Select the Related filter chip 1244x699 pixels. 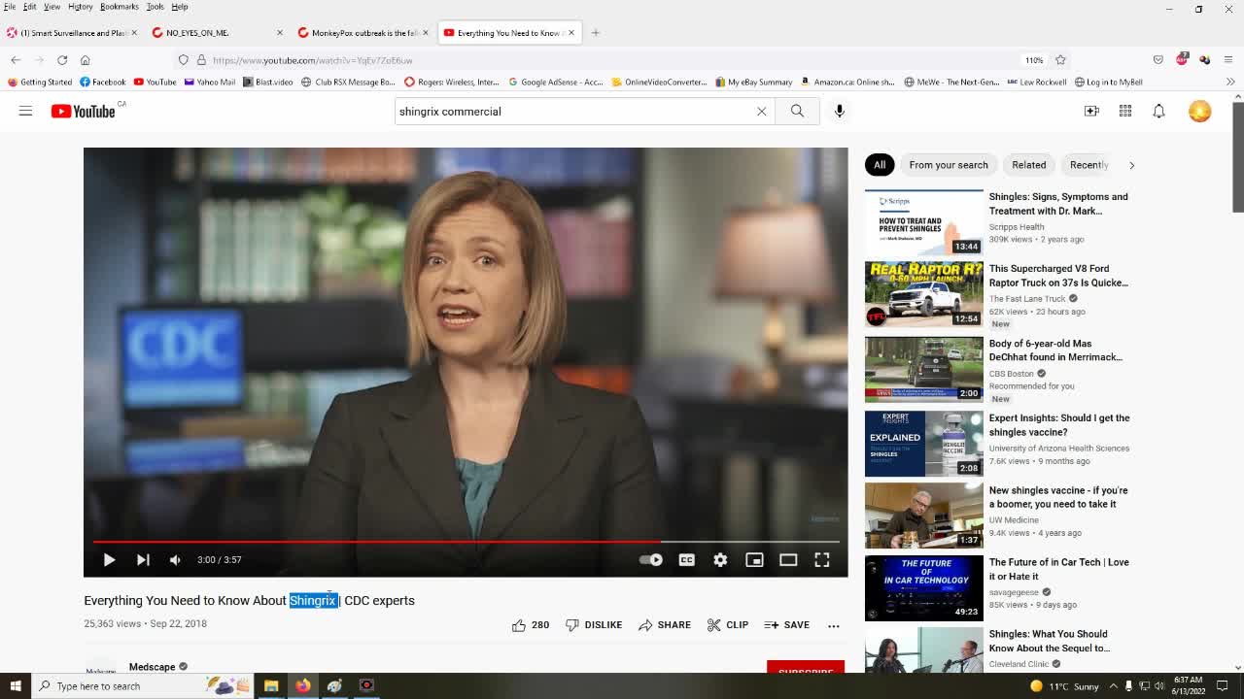(1028, 165)
